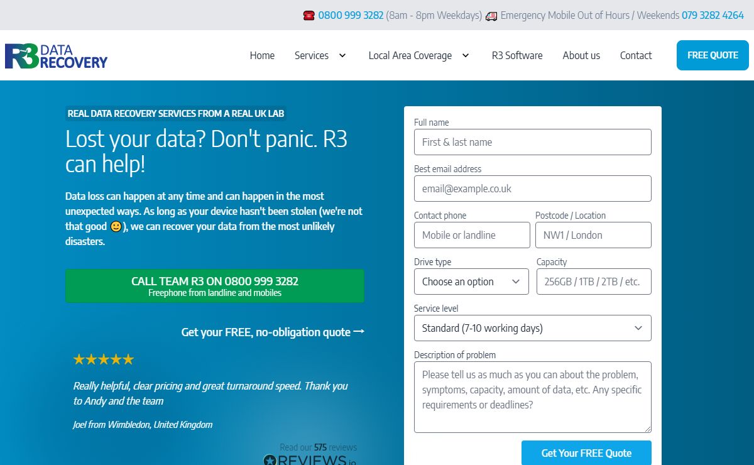This screenshot has height=465, width=754.
Task: Focus the Full name input field
Action: click(532, 142)
